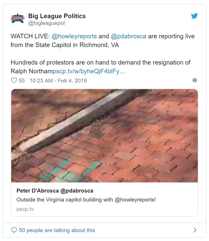
Task: Click Peter D'Abrosca @pdabrosca card title
Action: point(55,191)
